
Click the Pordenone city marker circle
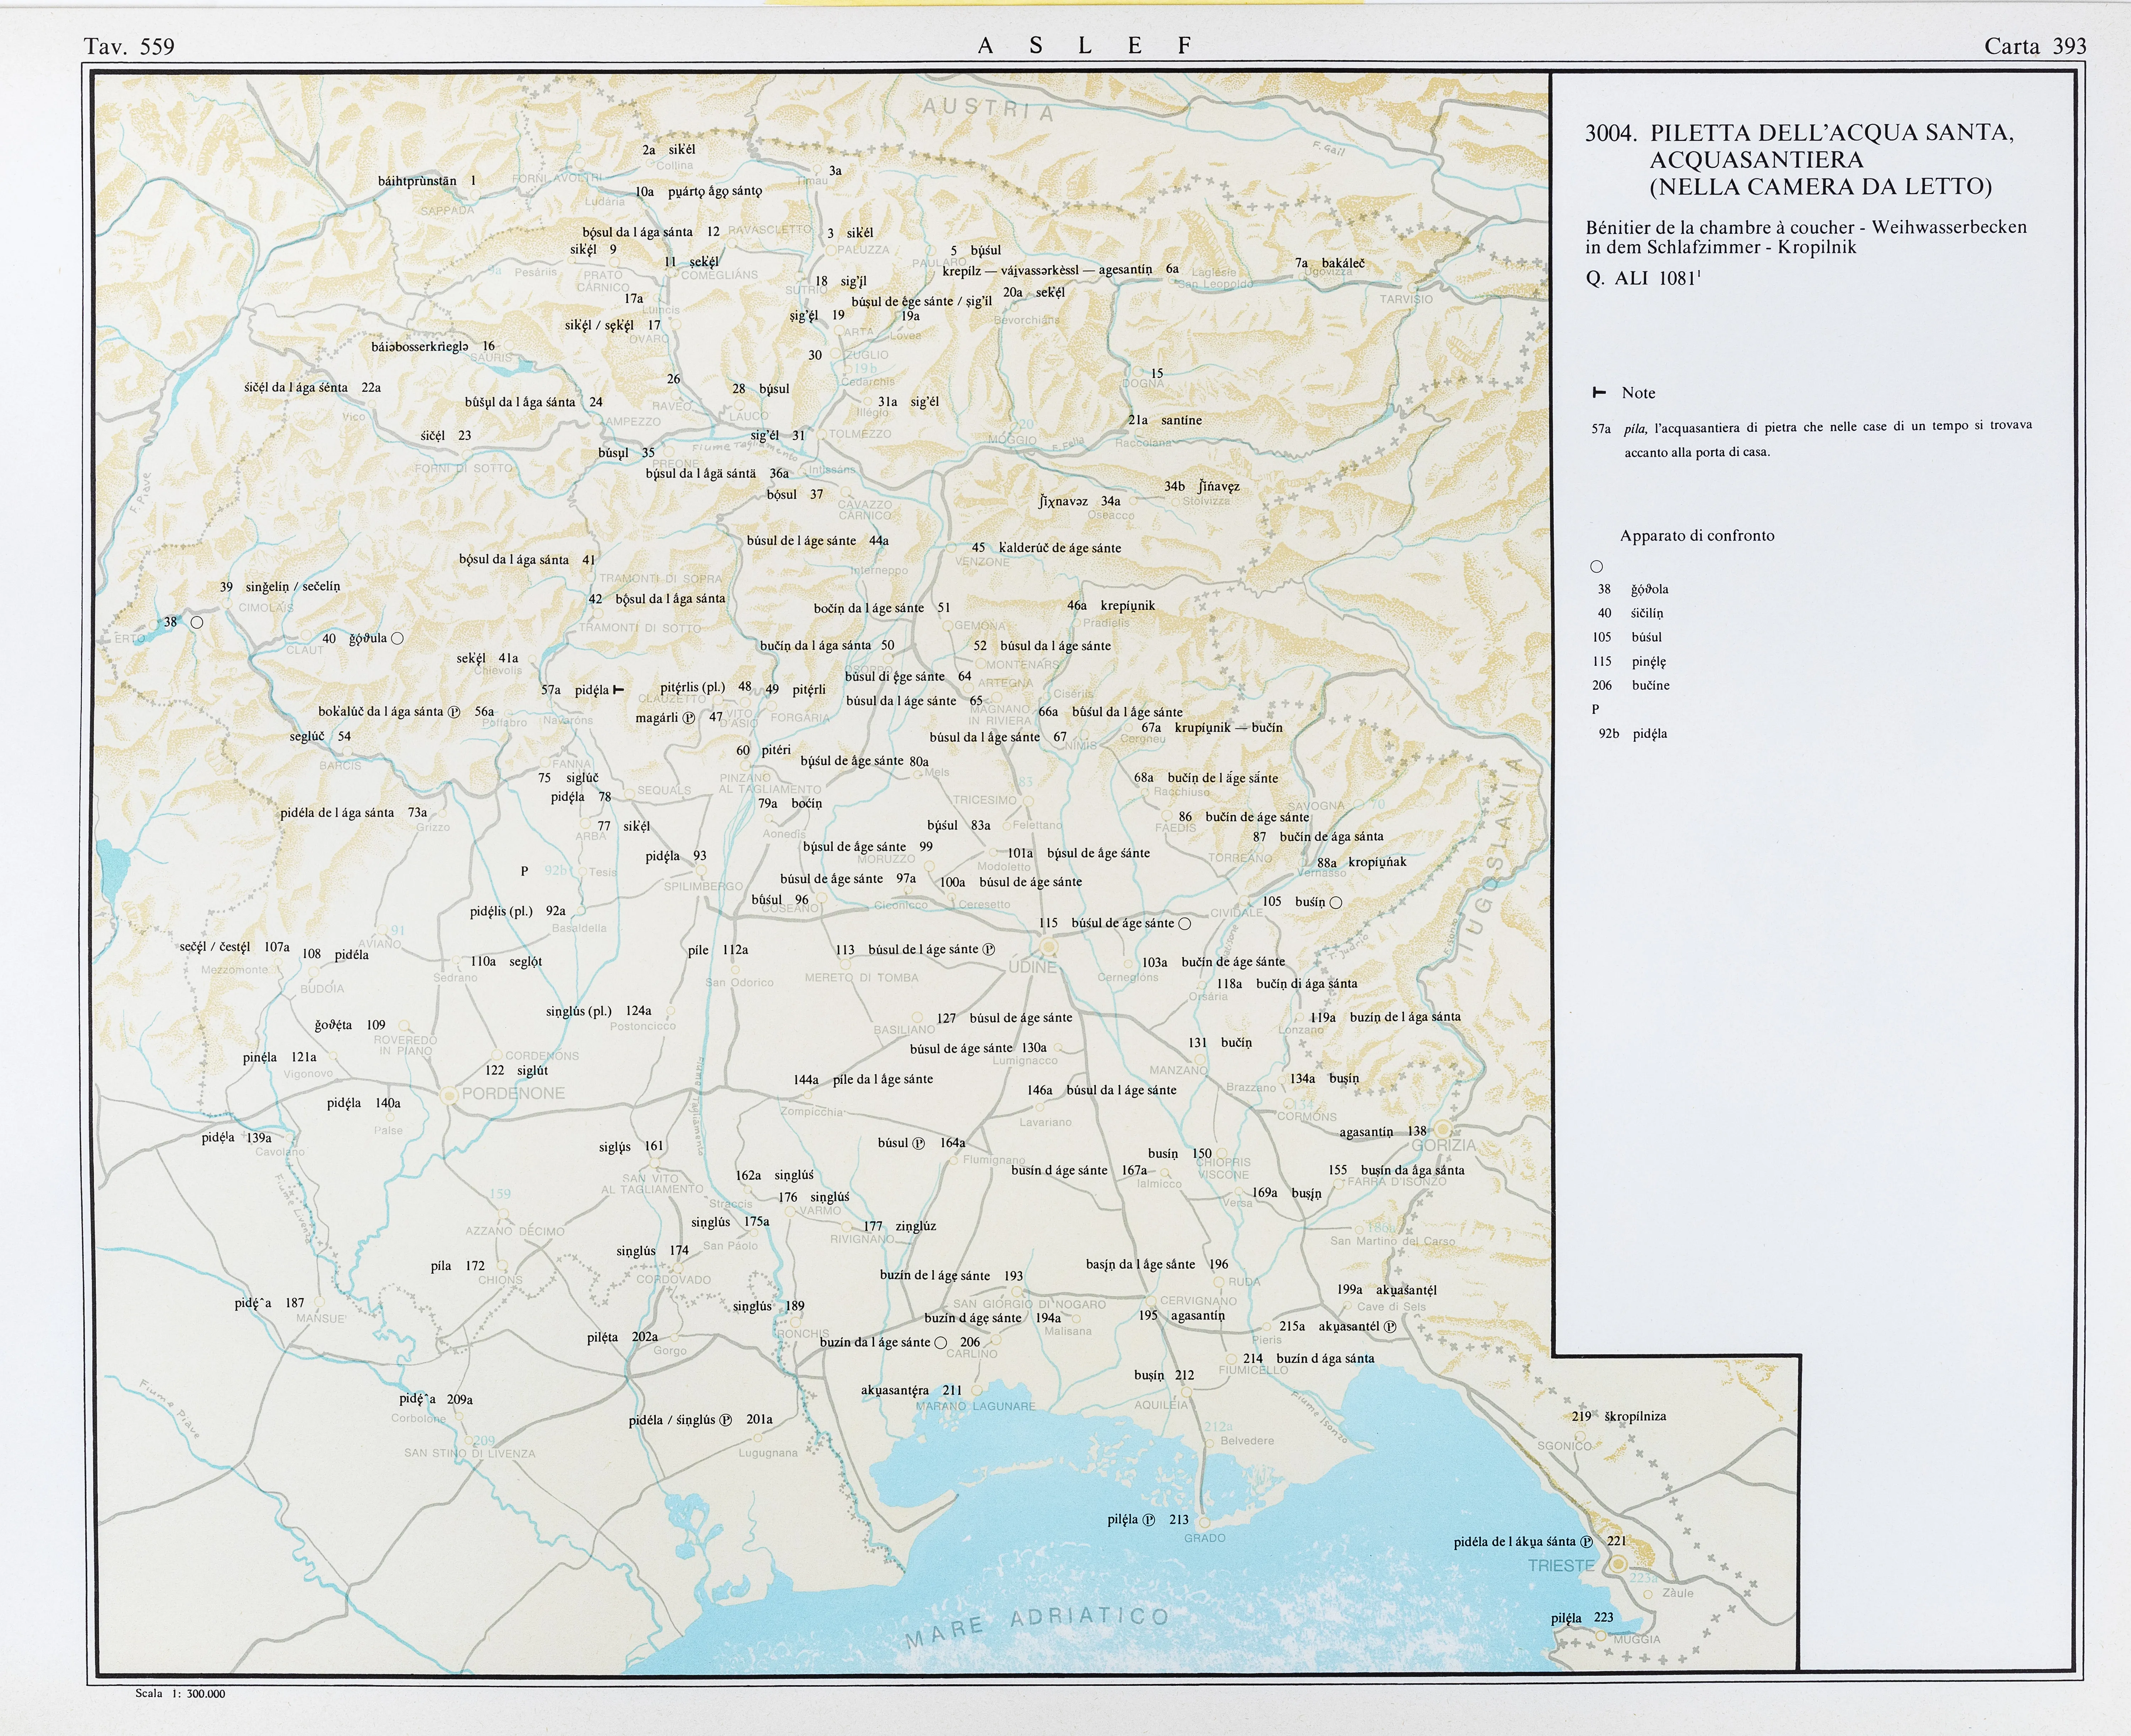click(449, 1096)
